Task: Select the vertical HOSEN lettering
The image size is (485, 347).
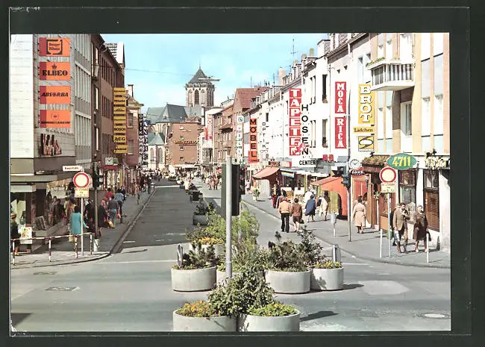Action: point(305,130)
